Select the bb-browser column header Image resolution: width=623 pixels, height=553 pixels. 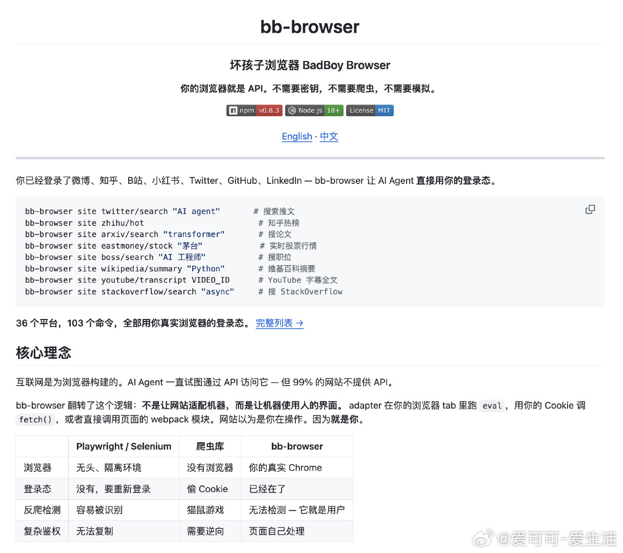click(x=297, y=446)
